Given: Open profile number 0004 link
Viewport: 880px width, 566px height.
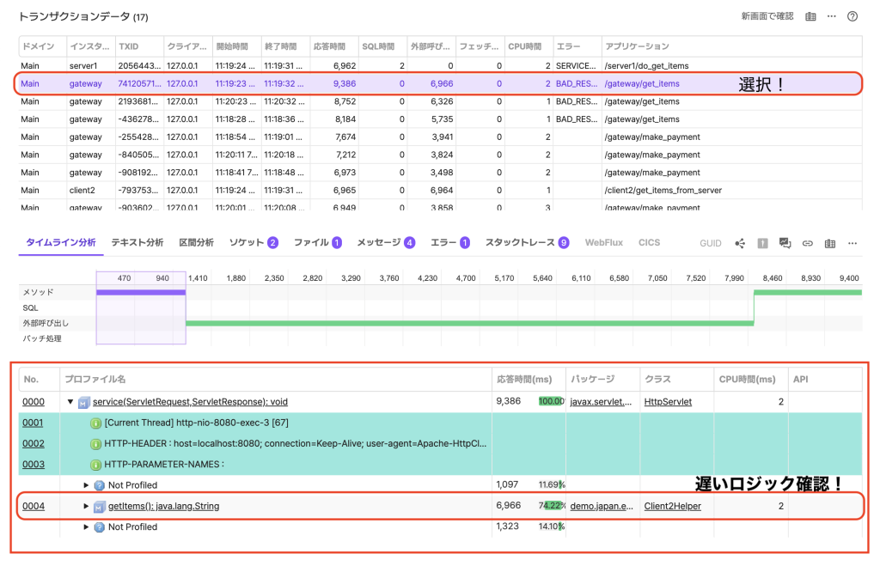Looking at the screenshot, I should tap(34, 506).
